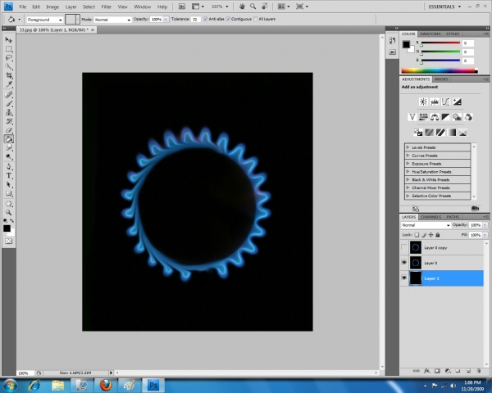Open the Essentials workspace dropdown
The height and width of the screenshot is (393, 492).
[444, 7]
